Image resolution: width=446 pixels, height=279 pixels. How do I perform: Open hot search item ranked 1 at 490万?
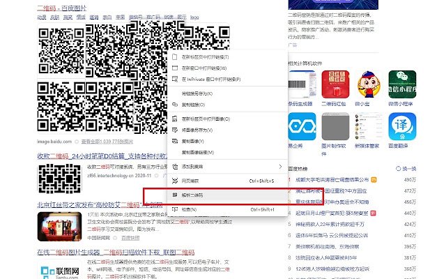click(332, 180)
